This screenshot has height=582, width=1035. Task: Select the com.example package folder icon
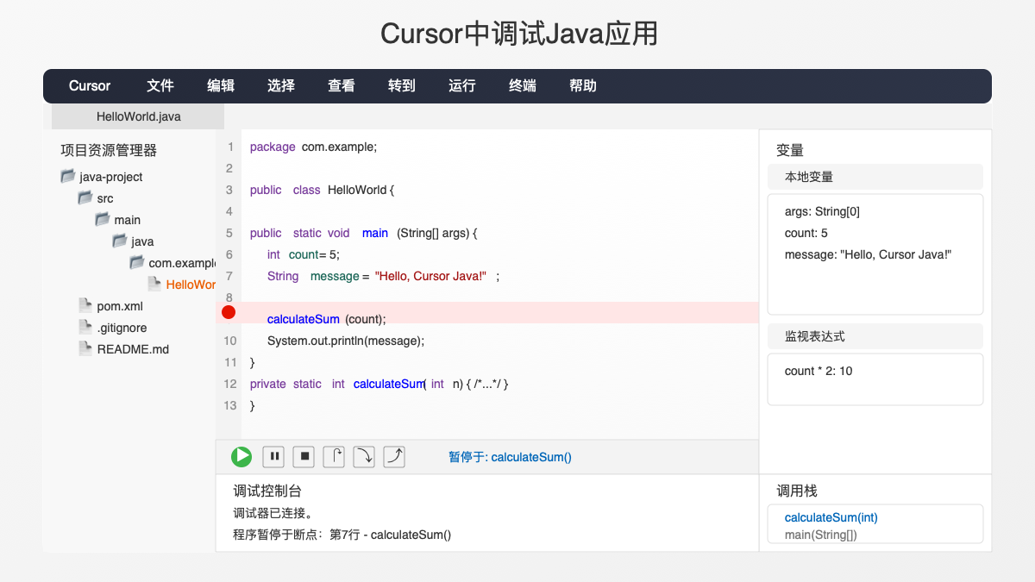point(137,262)
